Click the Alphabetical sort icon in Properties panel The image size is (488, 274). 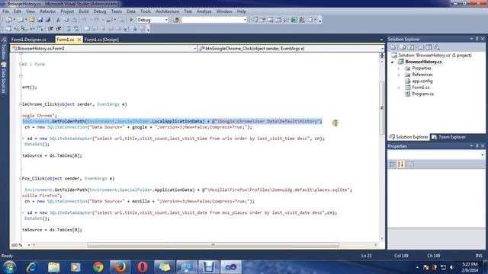coord(400,164)
